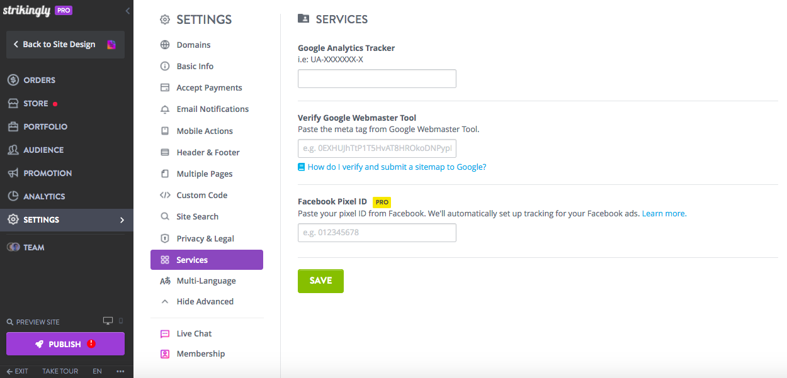
Task: Open the sitemap verification help link
Action: (397, 167)
